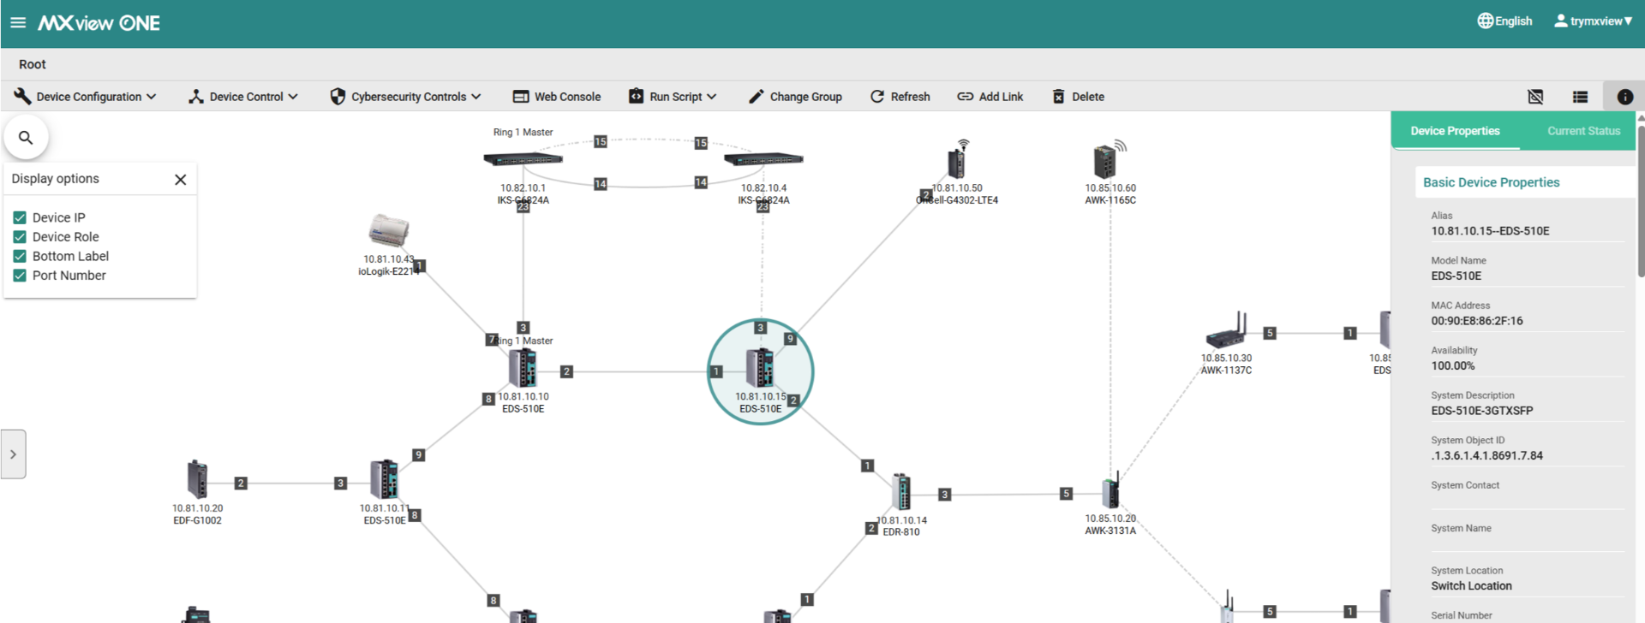Select the IKS-G6824A switch 10.82.10.1
This screenshot has height=623, width=1645.
coord(523,159)
